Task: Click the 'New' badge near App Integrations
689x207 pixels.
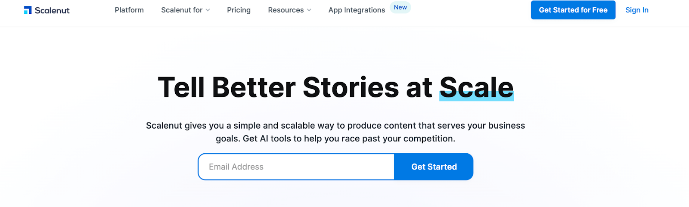Action: (x=400, y=7)
